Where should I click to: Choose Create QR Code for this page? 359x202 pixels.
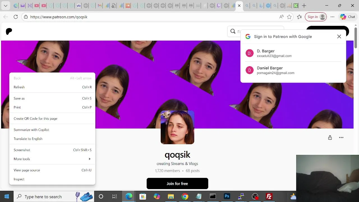[52, 118]
